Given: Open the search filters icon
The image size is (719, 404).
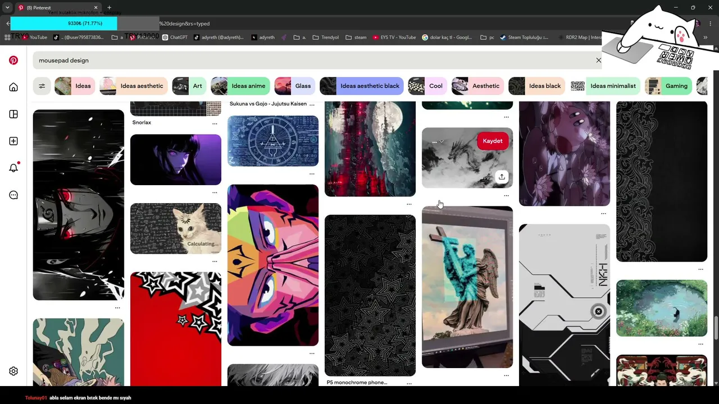Looking at the screenshot, I should coord(42,86).
